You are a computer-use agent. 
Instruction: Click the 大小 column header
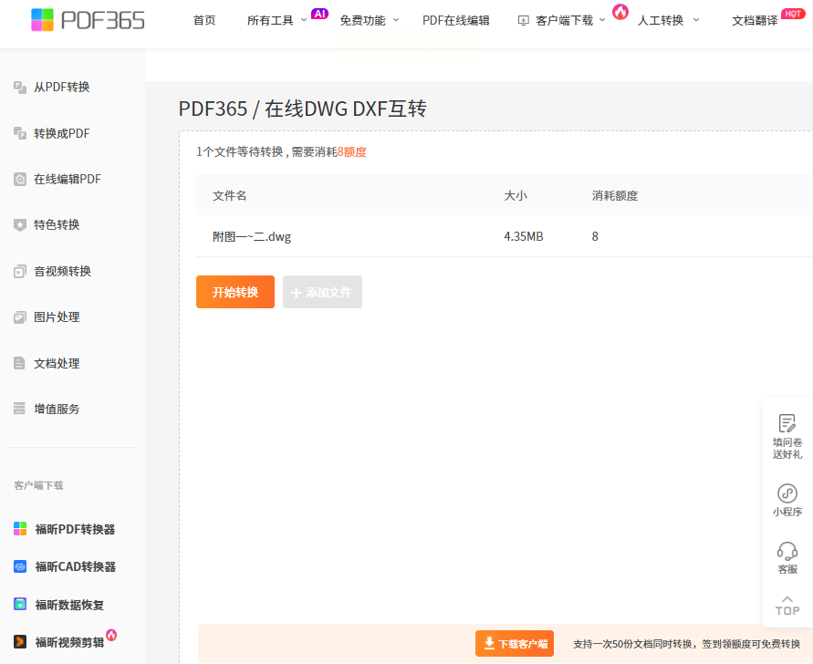click(x=516, y=196)
